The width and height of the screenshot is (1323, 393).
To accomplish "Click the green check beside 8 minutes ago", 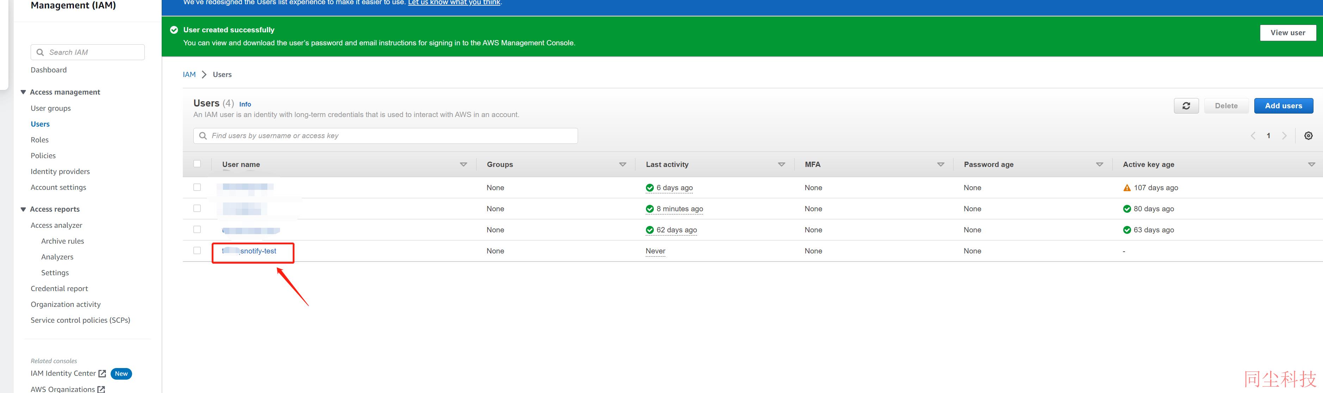I will pyautogui.click(x=650, y=208).
